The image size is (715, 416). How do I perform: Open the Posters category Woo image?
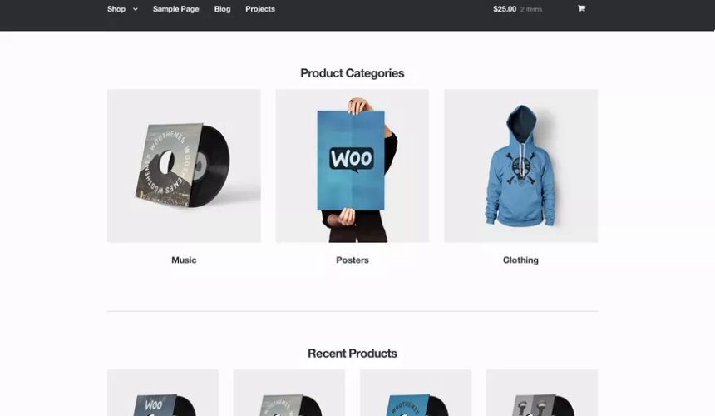pos(353,166)
